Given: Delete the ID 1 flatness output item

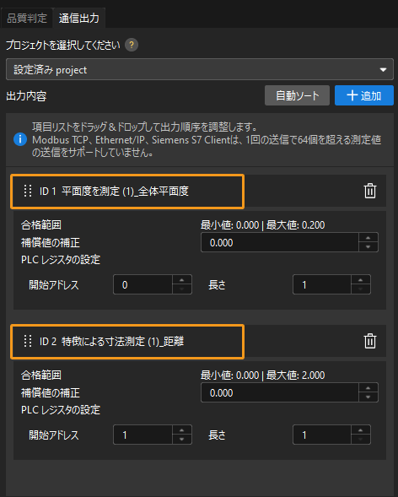Looking at the screenshot, I should 370,192.
